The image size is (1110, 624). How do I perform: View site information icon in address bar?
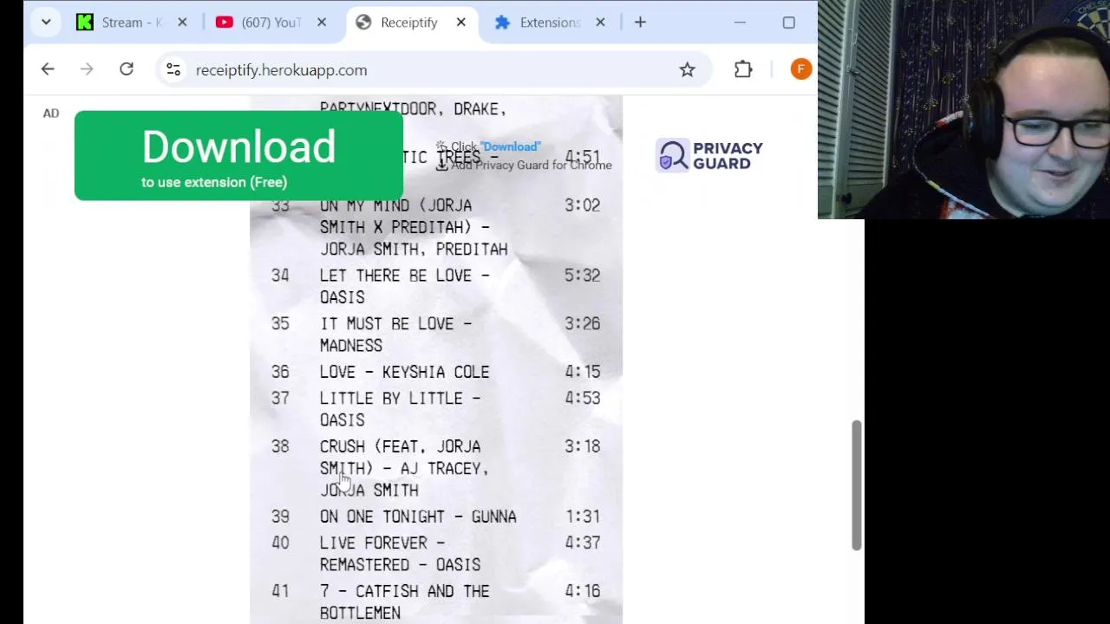[x=173, y=70]
